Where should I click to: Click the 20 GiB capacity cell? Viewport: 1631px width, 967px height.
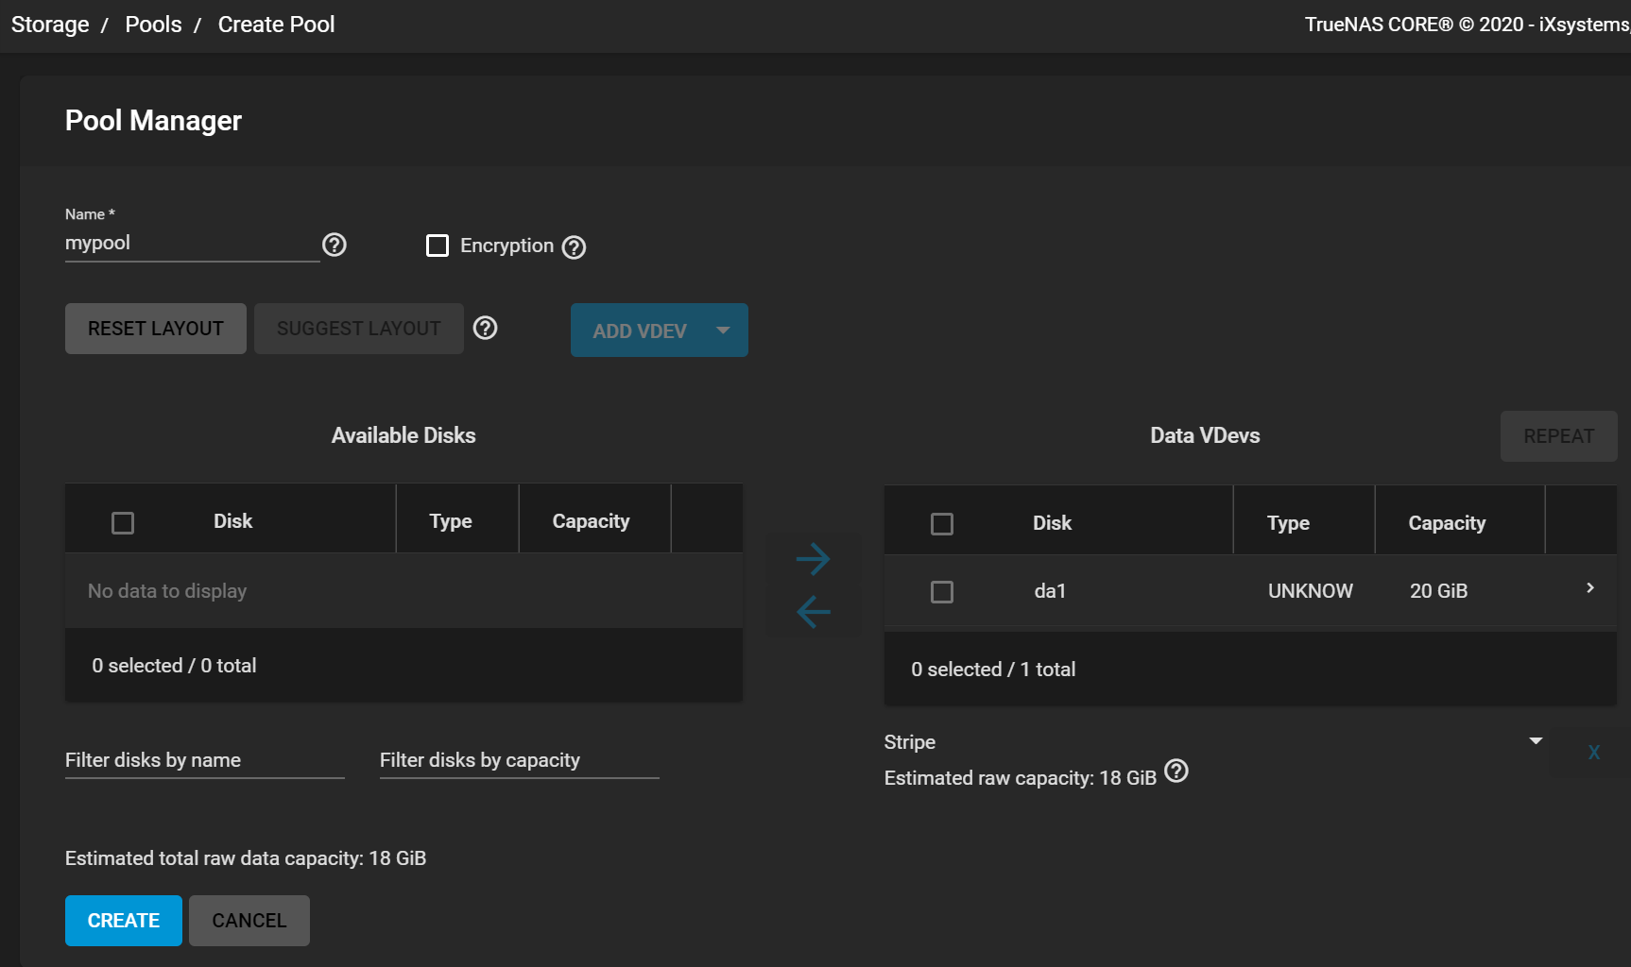pos(1439,591)
